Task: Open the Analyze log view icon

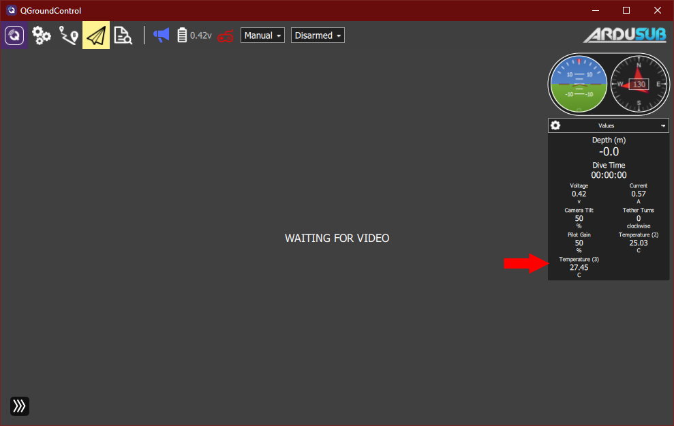Action: click(123, 35)
